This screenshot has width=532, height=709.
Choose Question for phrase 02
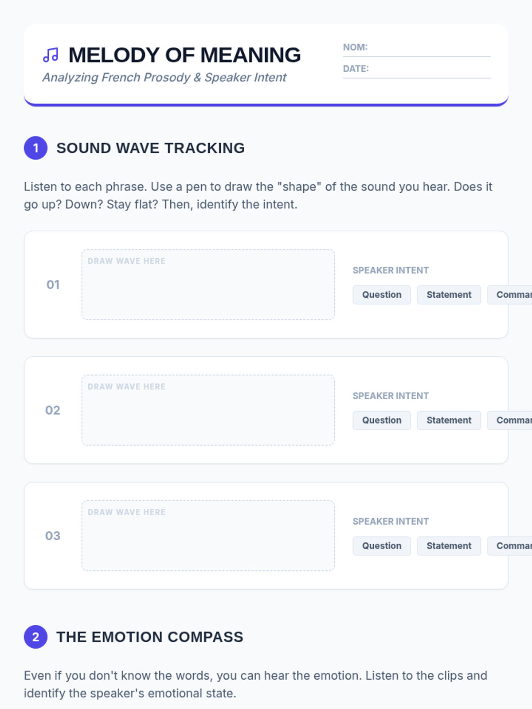pyautogui.click(x=382, y=420)
